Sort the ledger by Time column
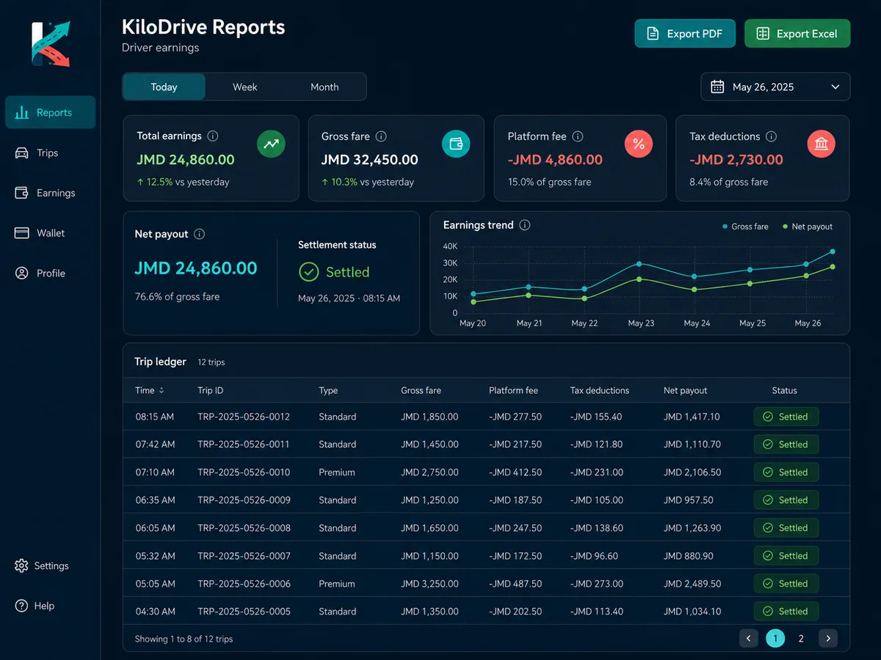This screenshot has width=881, height=660. coord(150,390)
